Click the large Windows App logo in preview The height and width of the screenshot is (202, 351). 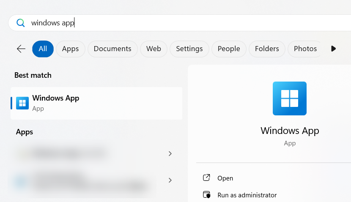click(x=289, y=98)
